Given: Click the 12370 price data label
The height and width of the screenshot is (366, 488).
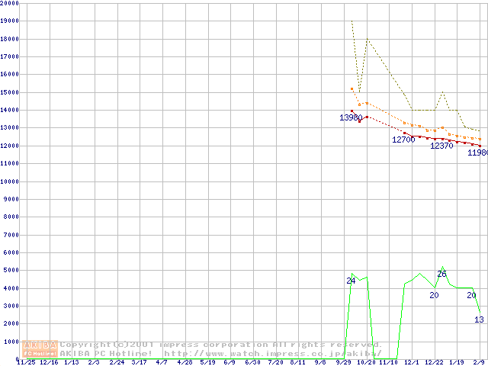Looking at the screenshot, I should coord(441,146).
